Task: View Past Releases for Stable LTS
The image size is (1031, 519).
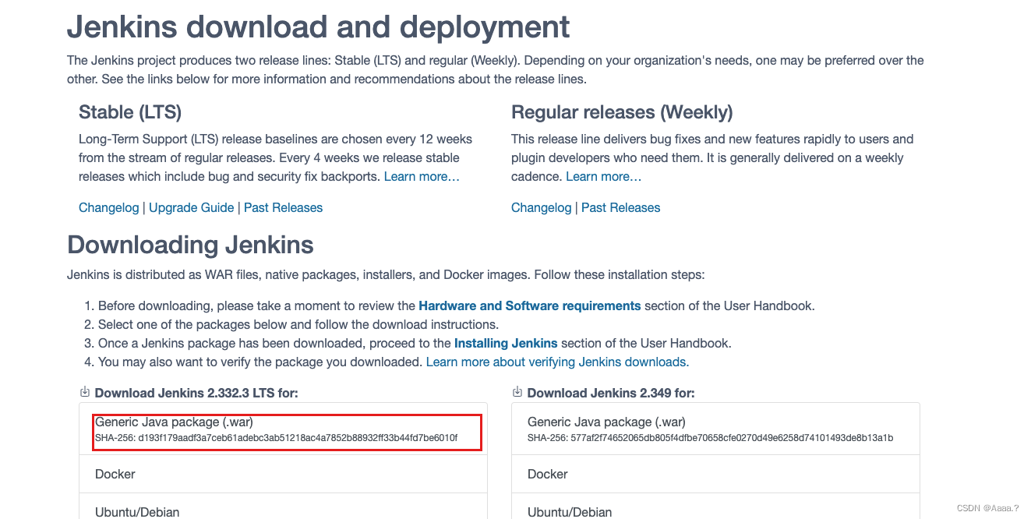Action: 283,207
